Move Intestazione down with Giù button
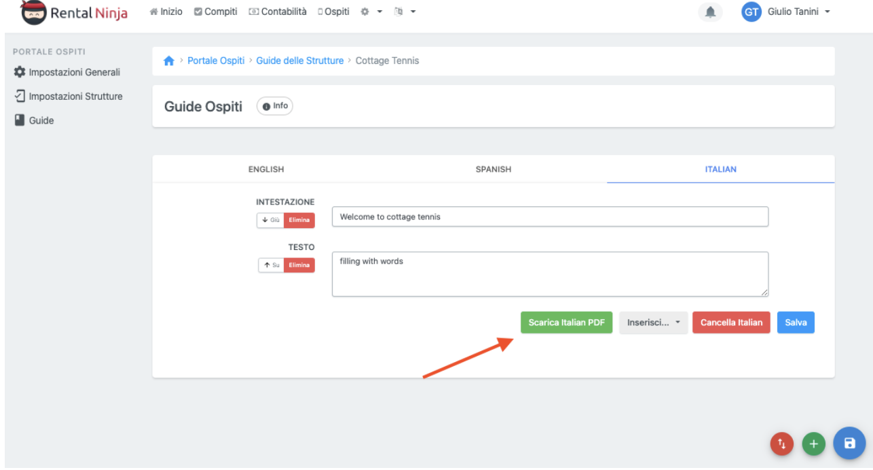The image size is (873, 470). (270, 220)
